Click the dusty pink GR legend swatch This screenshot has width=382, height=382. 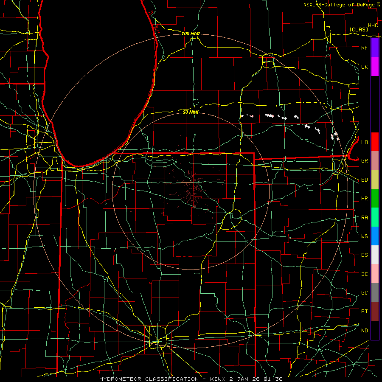375,160
